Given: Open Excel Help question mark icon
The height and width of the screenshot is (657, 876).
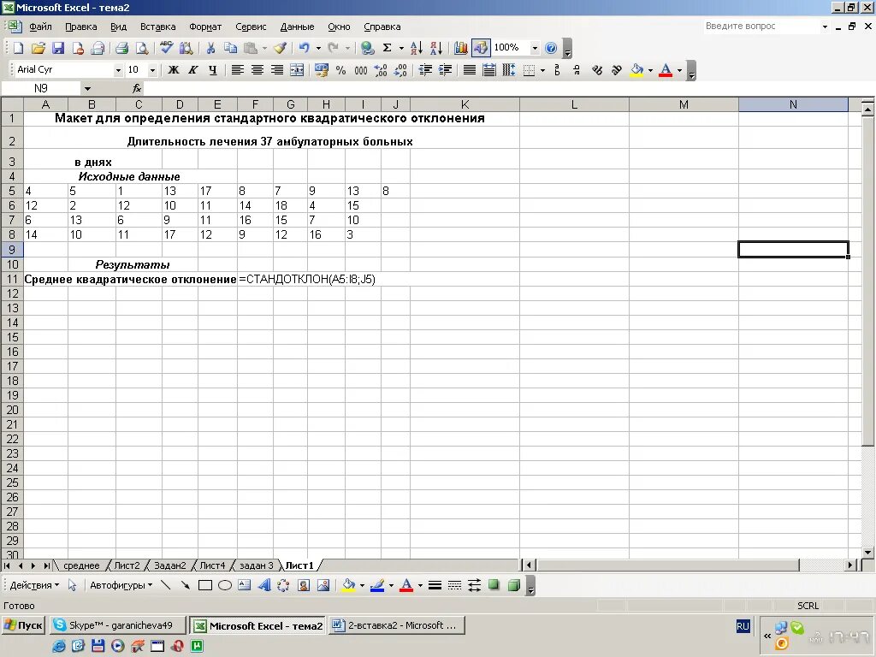Looking at the screenshot, I should coord(551,48).
